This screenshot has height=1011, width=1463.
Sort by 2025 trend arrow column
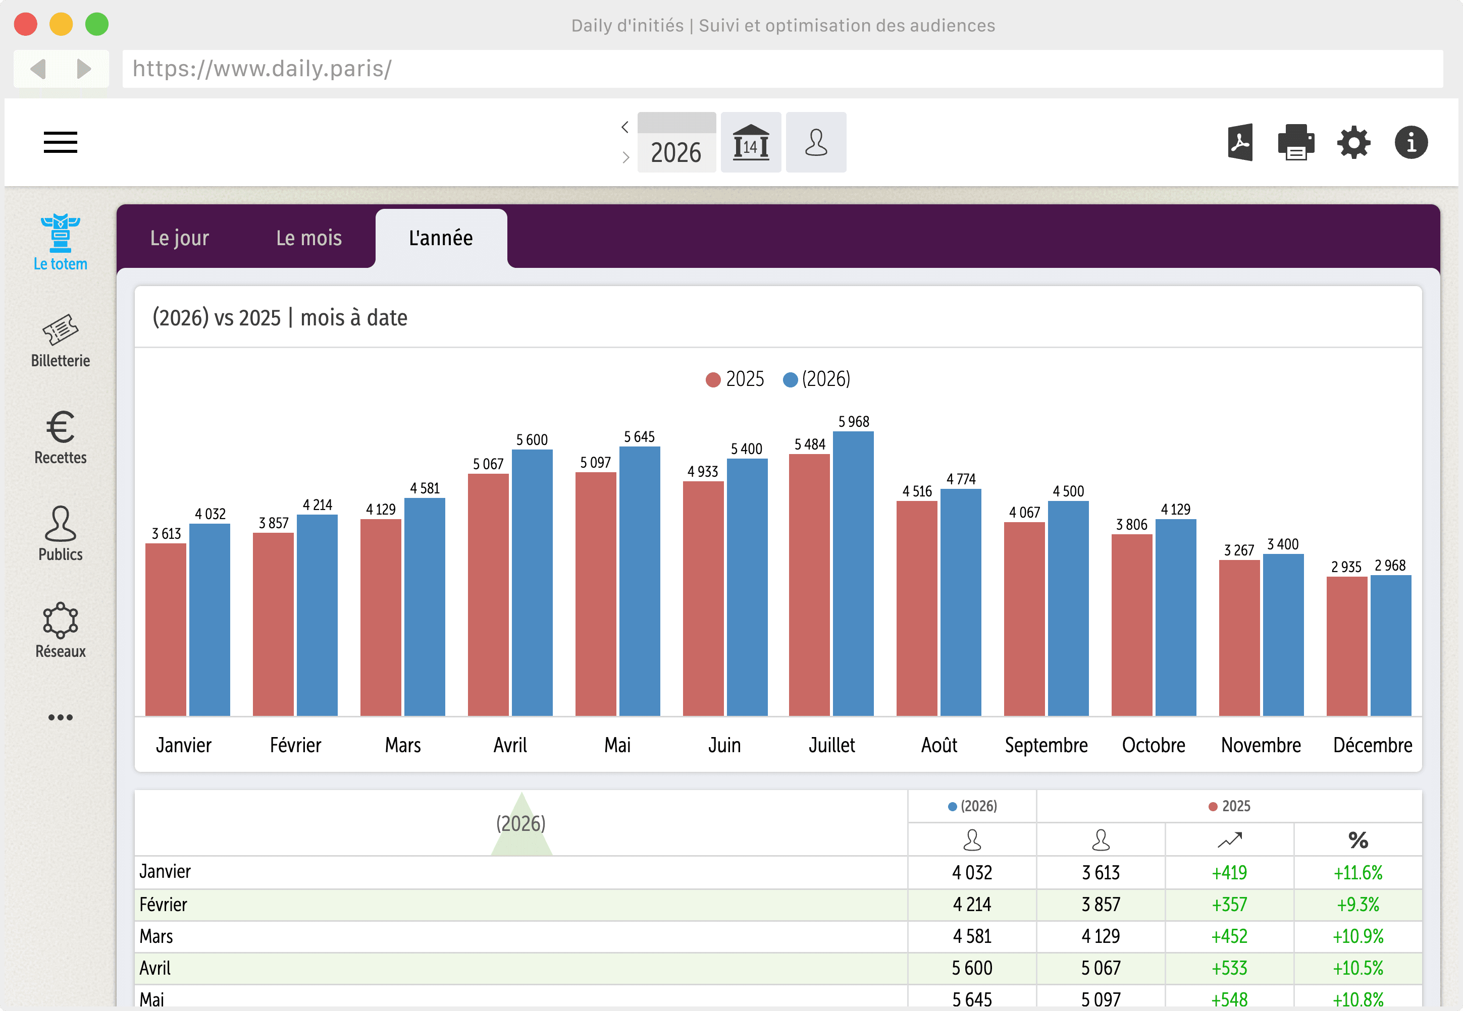coord(1229,840)
